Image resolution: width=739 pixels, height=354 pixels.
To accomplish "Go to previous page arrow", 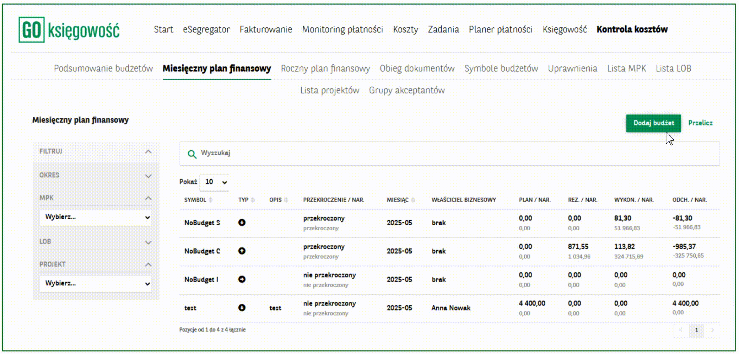I will [x=681, y=330].
